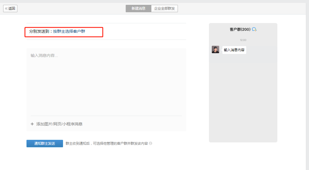Open the 企业全部群发 tab
Viewport: 309px width, 170px height.
click(164, 9)
